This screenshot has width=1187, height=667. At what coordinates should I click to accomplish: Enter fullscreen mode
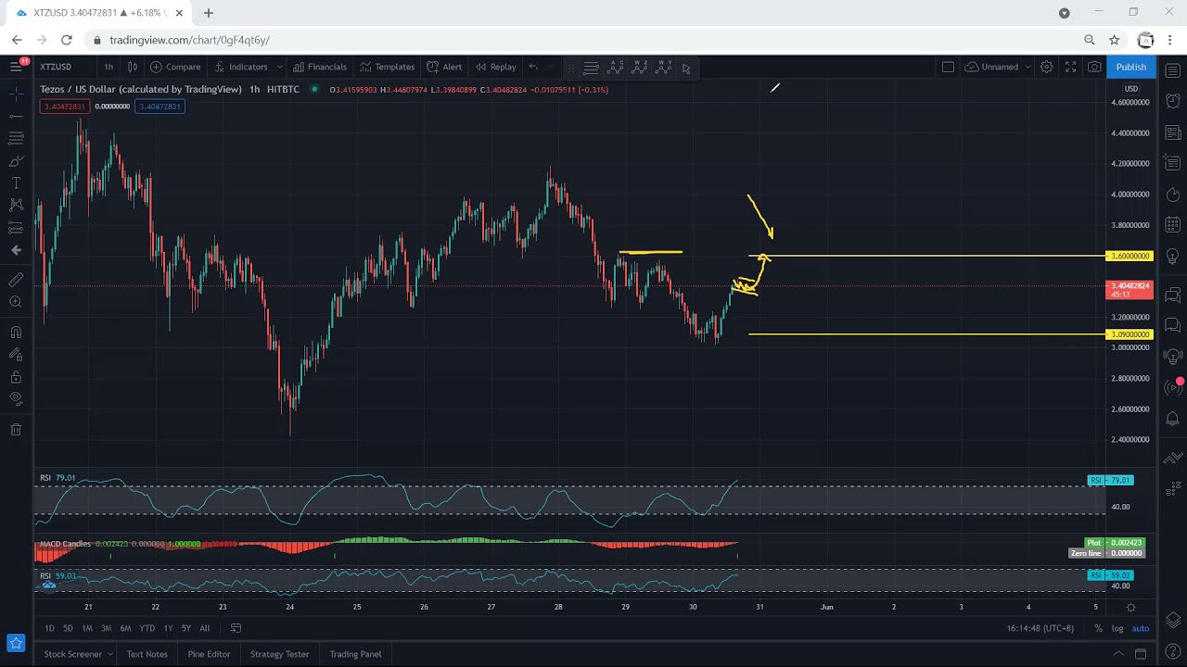pos(1070,67)
